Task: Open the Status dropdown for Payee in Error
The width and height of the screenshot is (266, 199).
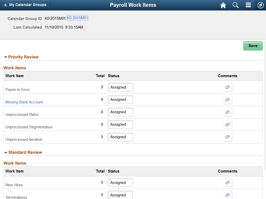Action: [x=120, y=87]
